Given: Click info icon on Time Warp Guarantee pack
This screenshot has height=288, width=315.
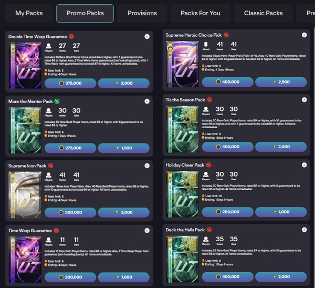Looking at the screenshot, I should pos(147,230).
